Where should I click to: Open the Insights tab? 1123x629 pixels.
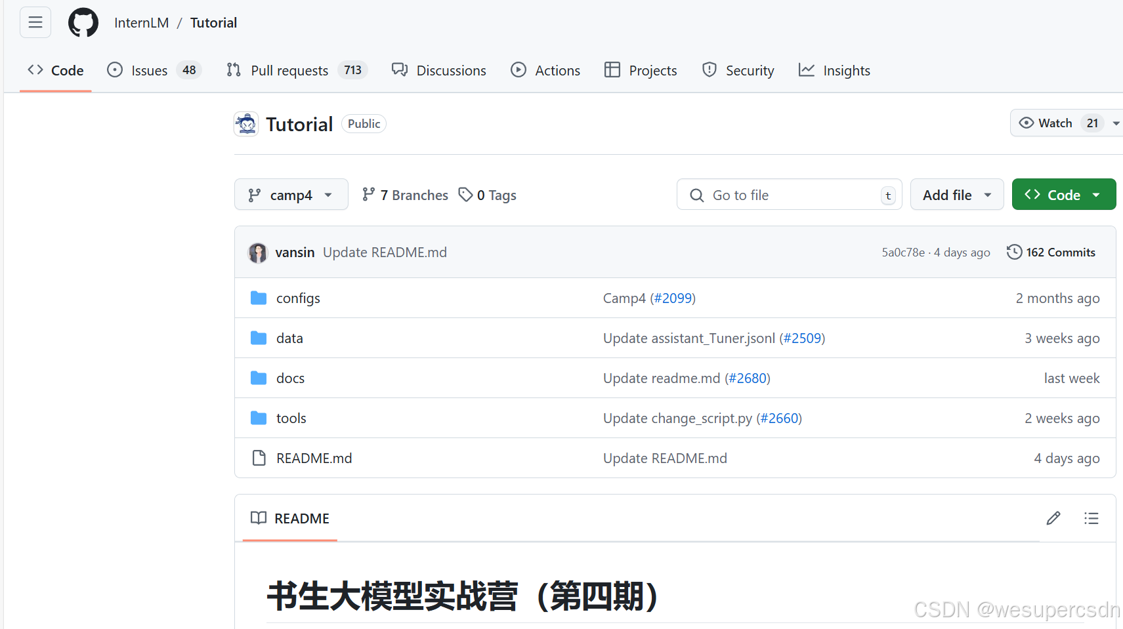834,70
